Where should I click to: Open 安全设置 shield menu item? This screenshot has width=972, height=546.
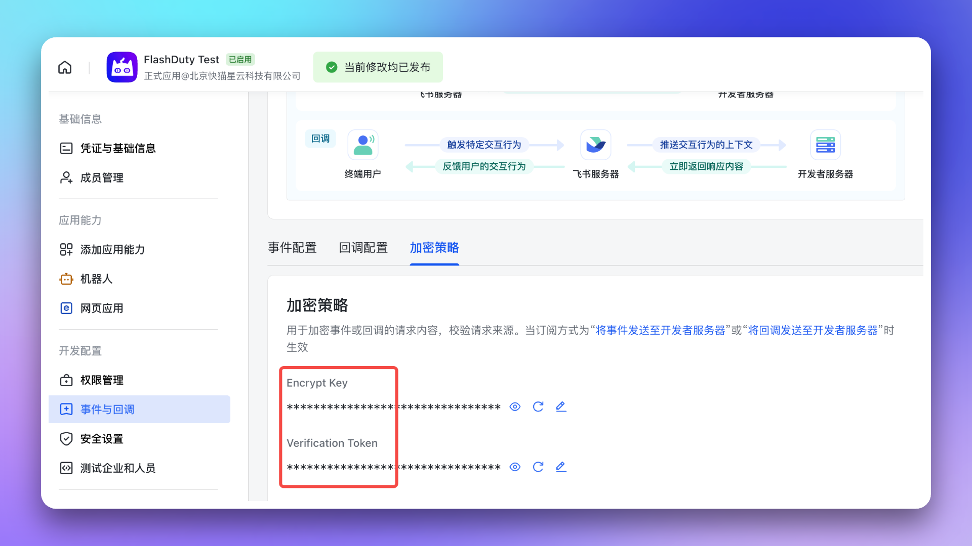[102, 439]
